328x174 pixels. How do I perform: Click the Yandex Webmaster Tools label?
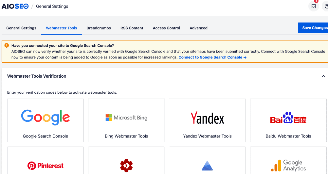pyautogui.click(x=207, y=136)
